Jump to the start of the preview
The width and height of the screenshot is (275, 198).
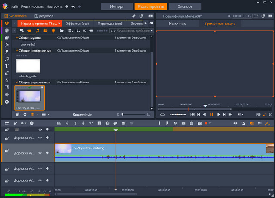(x=193, y=115)
